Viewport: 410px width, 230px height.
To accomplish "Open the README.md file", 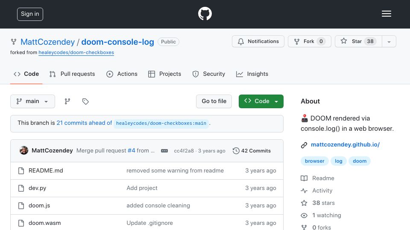I will click(x=46, y=170).
